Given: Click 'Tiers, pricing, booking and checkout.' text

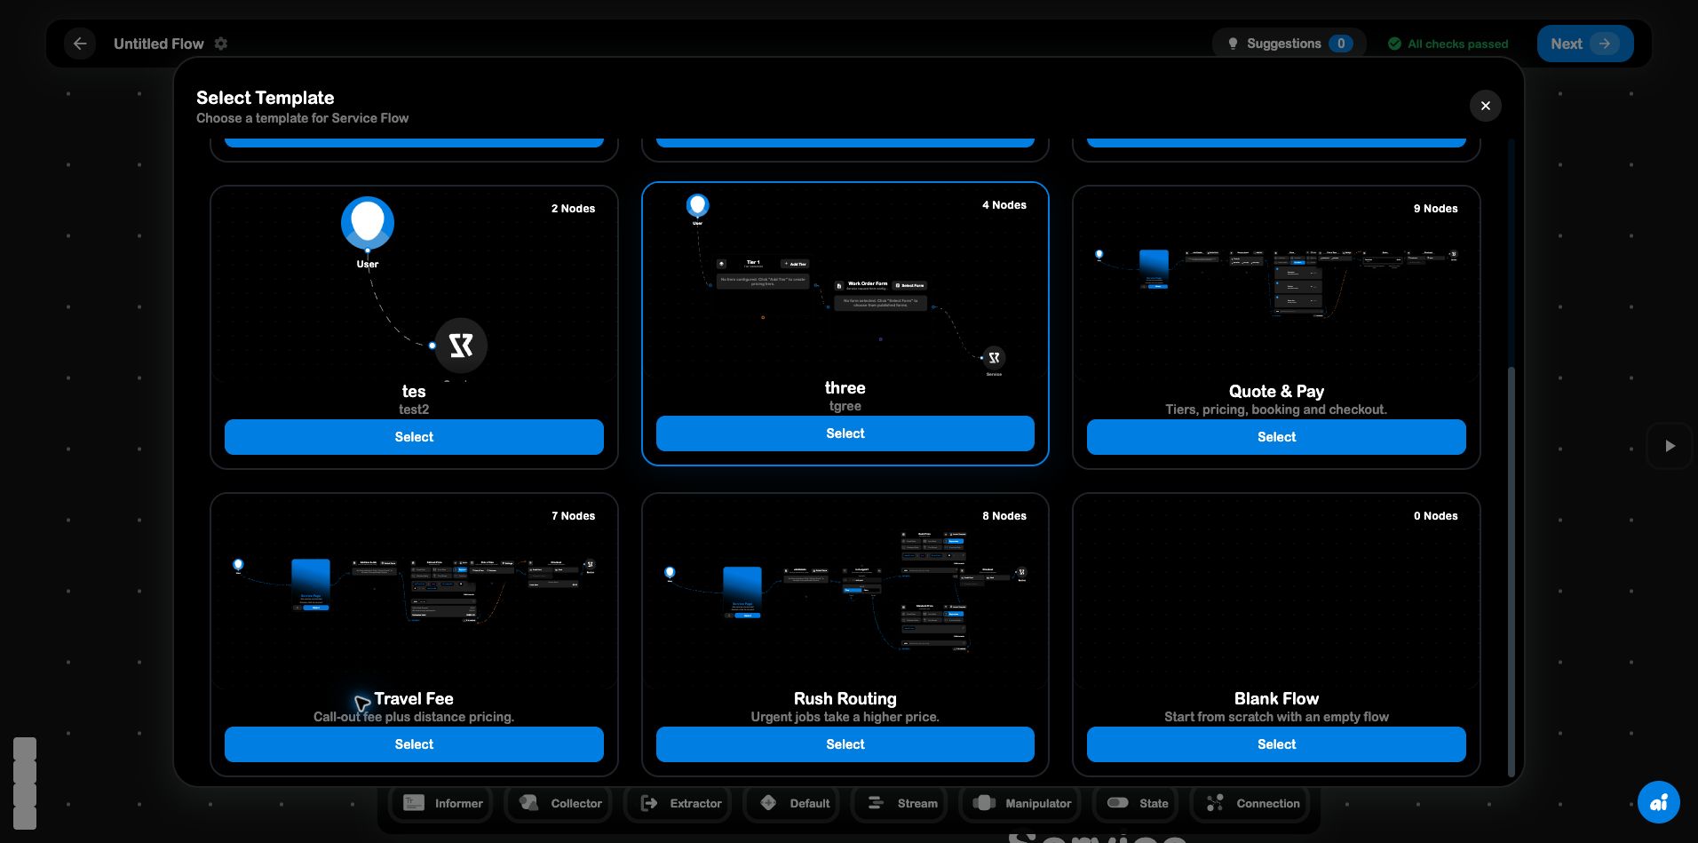Looking at the screenshot, I should tap(1276, 410).
